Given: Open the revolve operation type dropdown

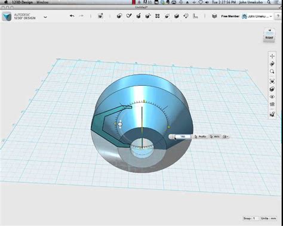Looking at the screenshot, I should (x=225, y=137).
